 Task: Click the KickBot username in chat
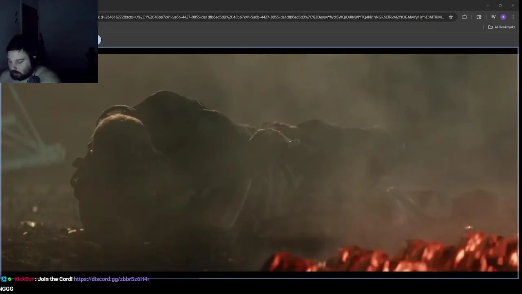point(24,279)
